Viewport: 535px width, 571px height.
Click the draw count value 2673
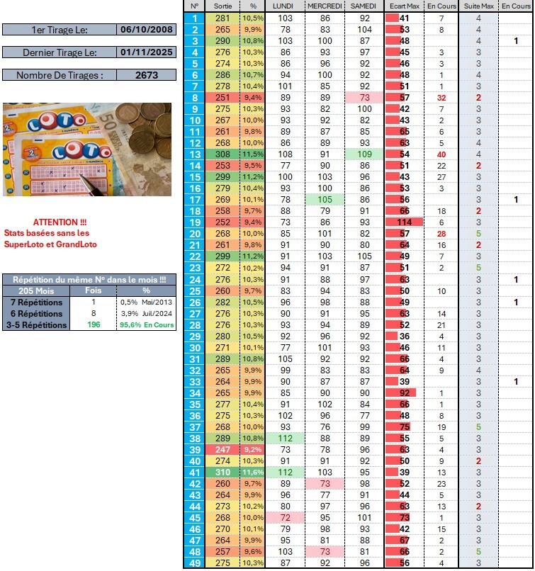pos(146,75)
